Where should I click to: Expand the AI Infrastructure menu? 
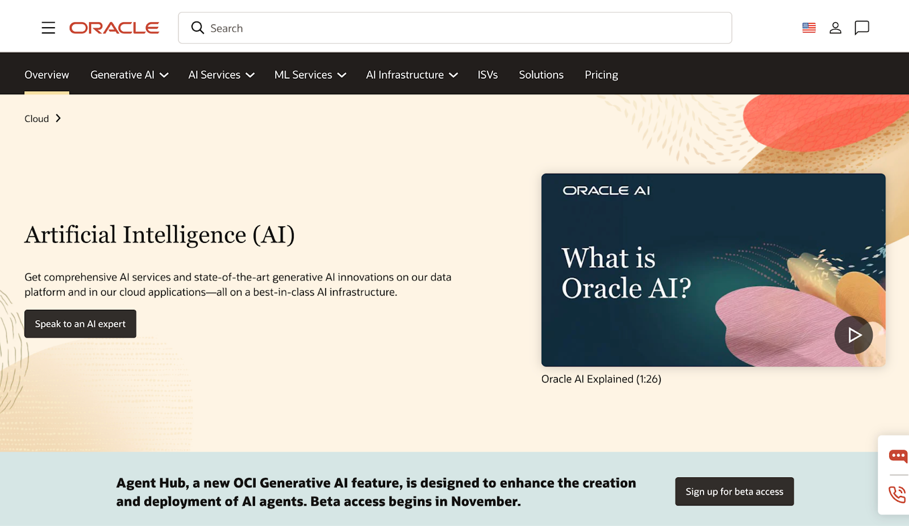tap(411, 74)
